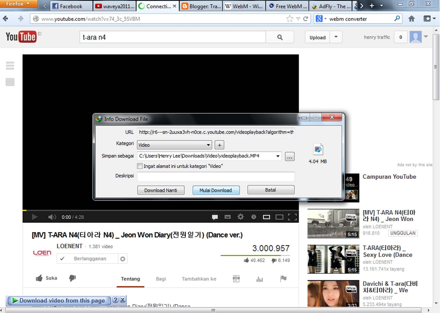Screen dimensions: 440x313
Task: Click the YouTube search magnifier button
Action: [280, 37]
